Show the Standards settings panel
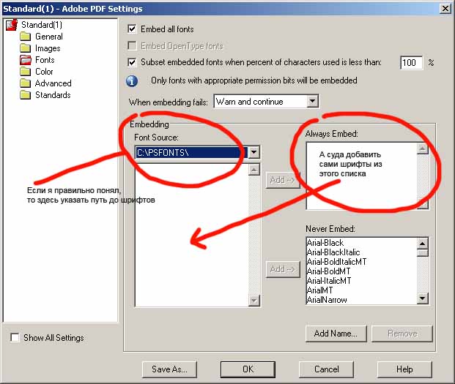The width and height of the screenshot is (455, 384). click(x=53, y=95)
